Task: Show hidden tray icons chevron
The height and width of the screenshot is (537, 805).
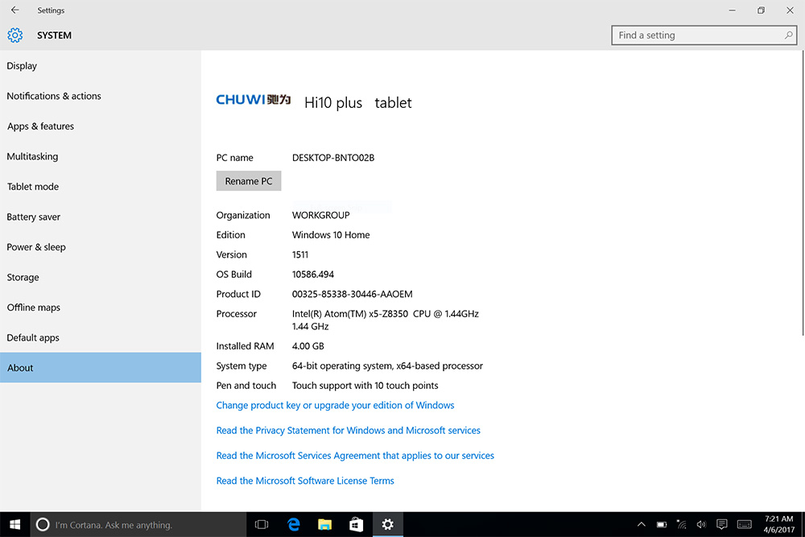Action: (642, 524)
